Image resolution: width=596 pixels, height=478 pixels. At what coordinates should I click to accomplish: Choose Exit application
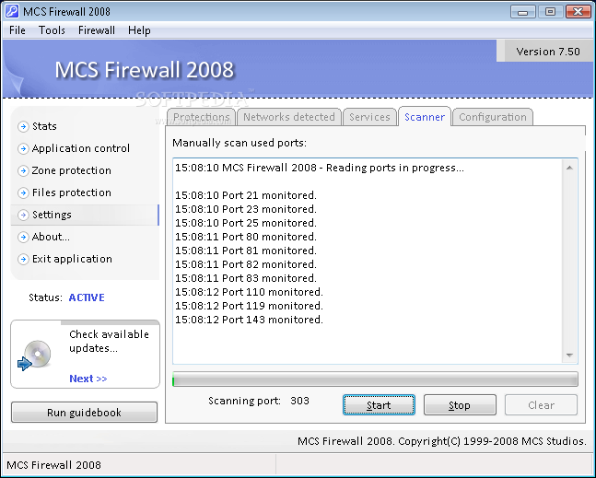(72, 259)
